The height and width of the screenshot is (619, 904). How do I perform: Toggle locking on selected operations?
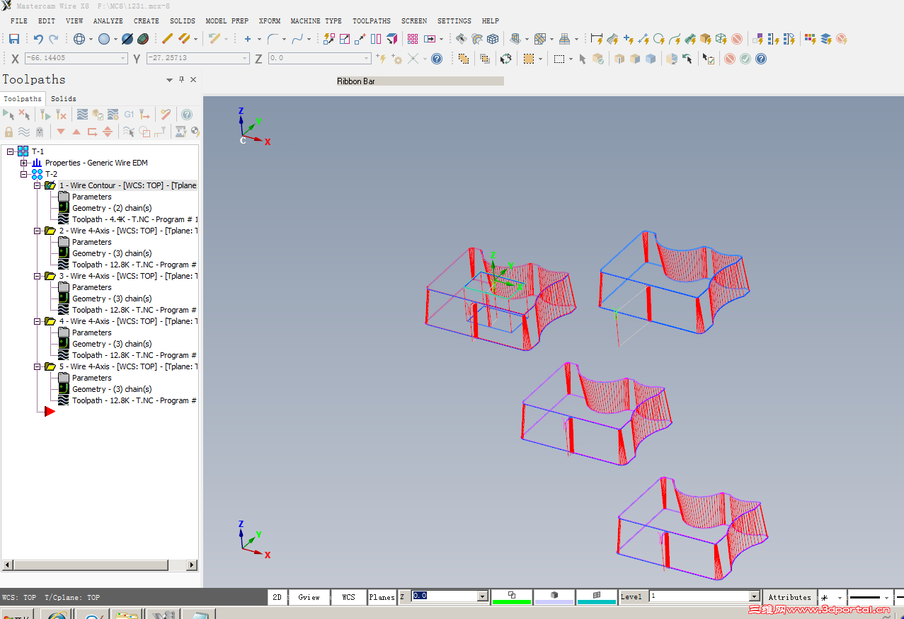click(x=8, y=132)
